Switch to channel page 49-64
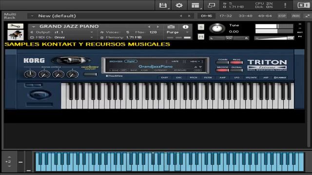 265,16
